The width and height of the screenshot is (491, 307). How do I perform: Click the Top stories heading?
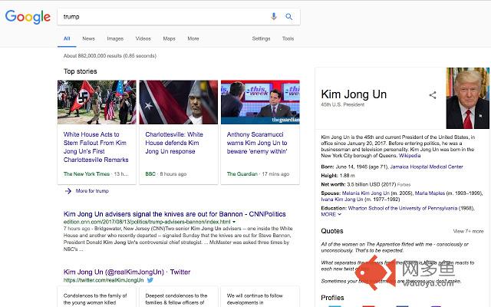(81, 71)
